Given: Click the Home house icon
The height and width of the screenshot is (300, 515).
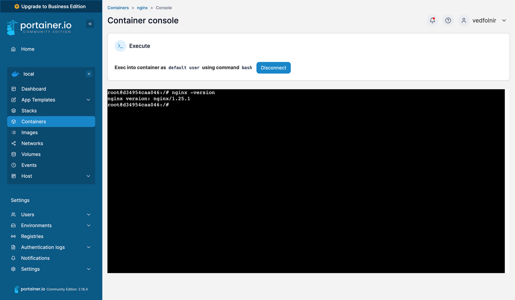Looking at the screenshot, I should click(x=13, y=49).
